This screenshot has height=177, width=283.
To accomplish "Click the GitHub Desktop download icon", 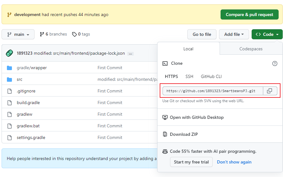I will [165, 117].
